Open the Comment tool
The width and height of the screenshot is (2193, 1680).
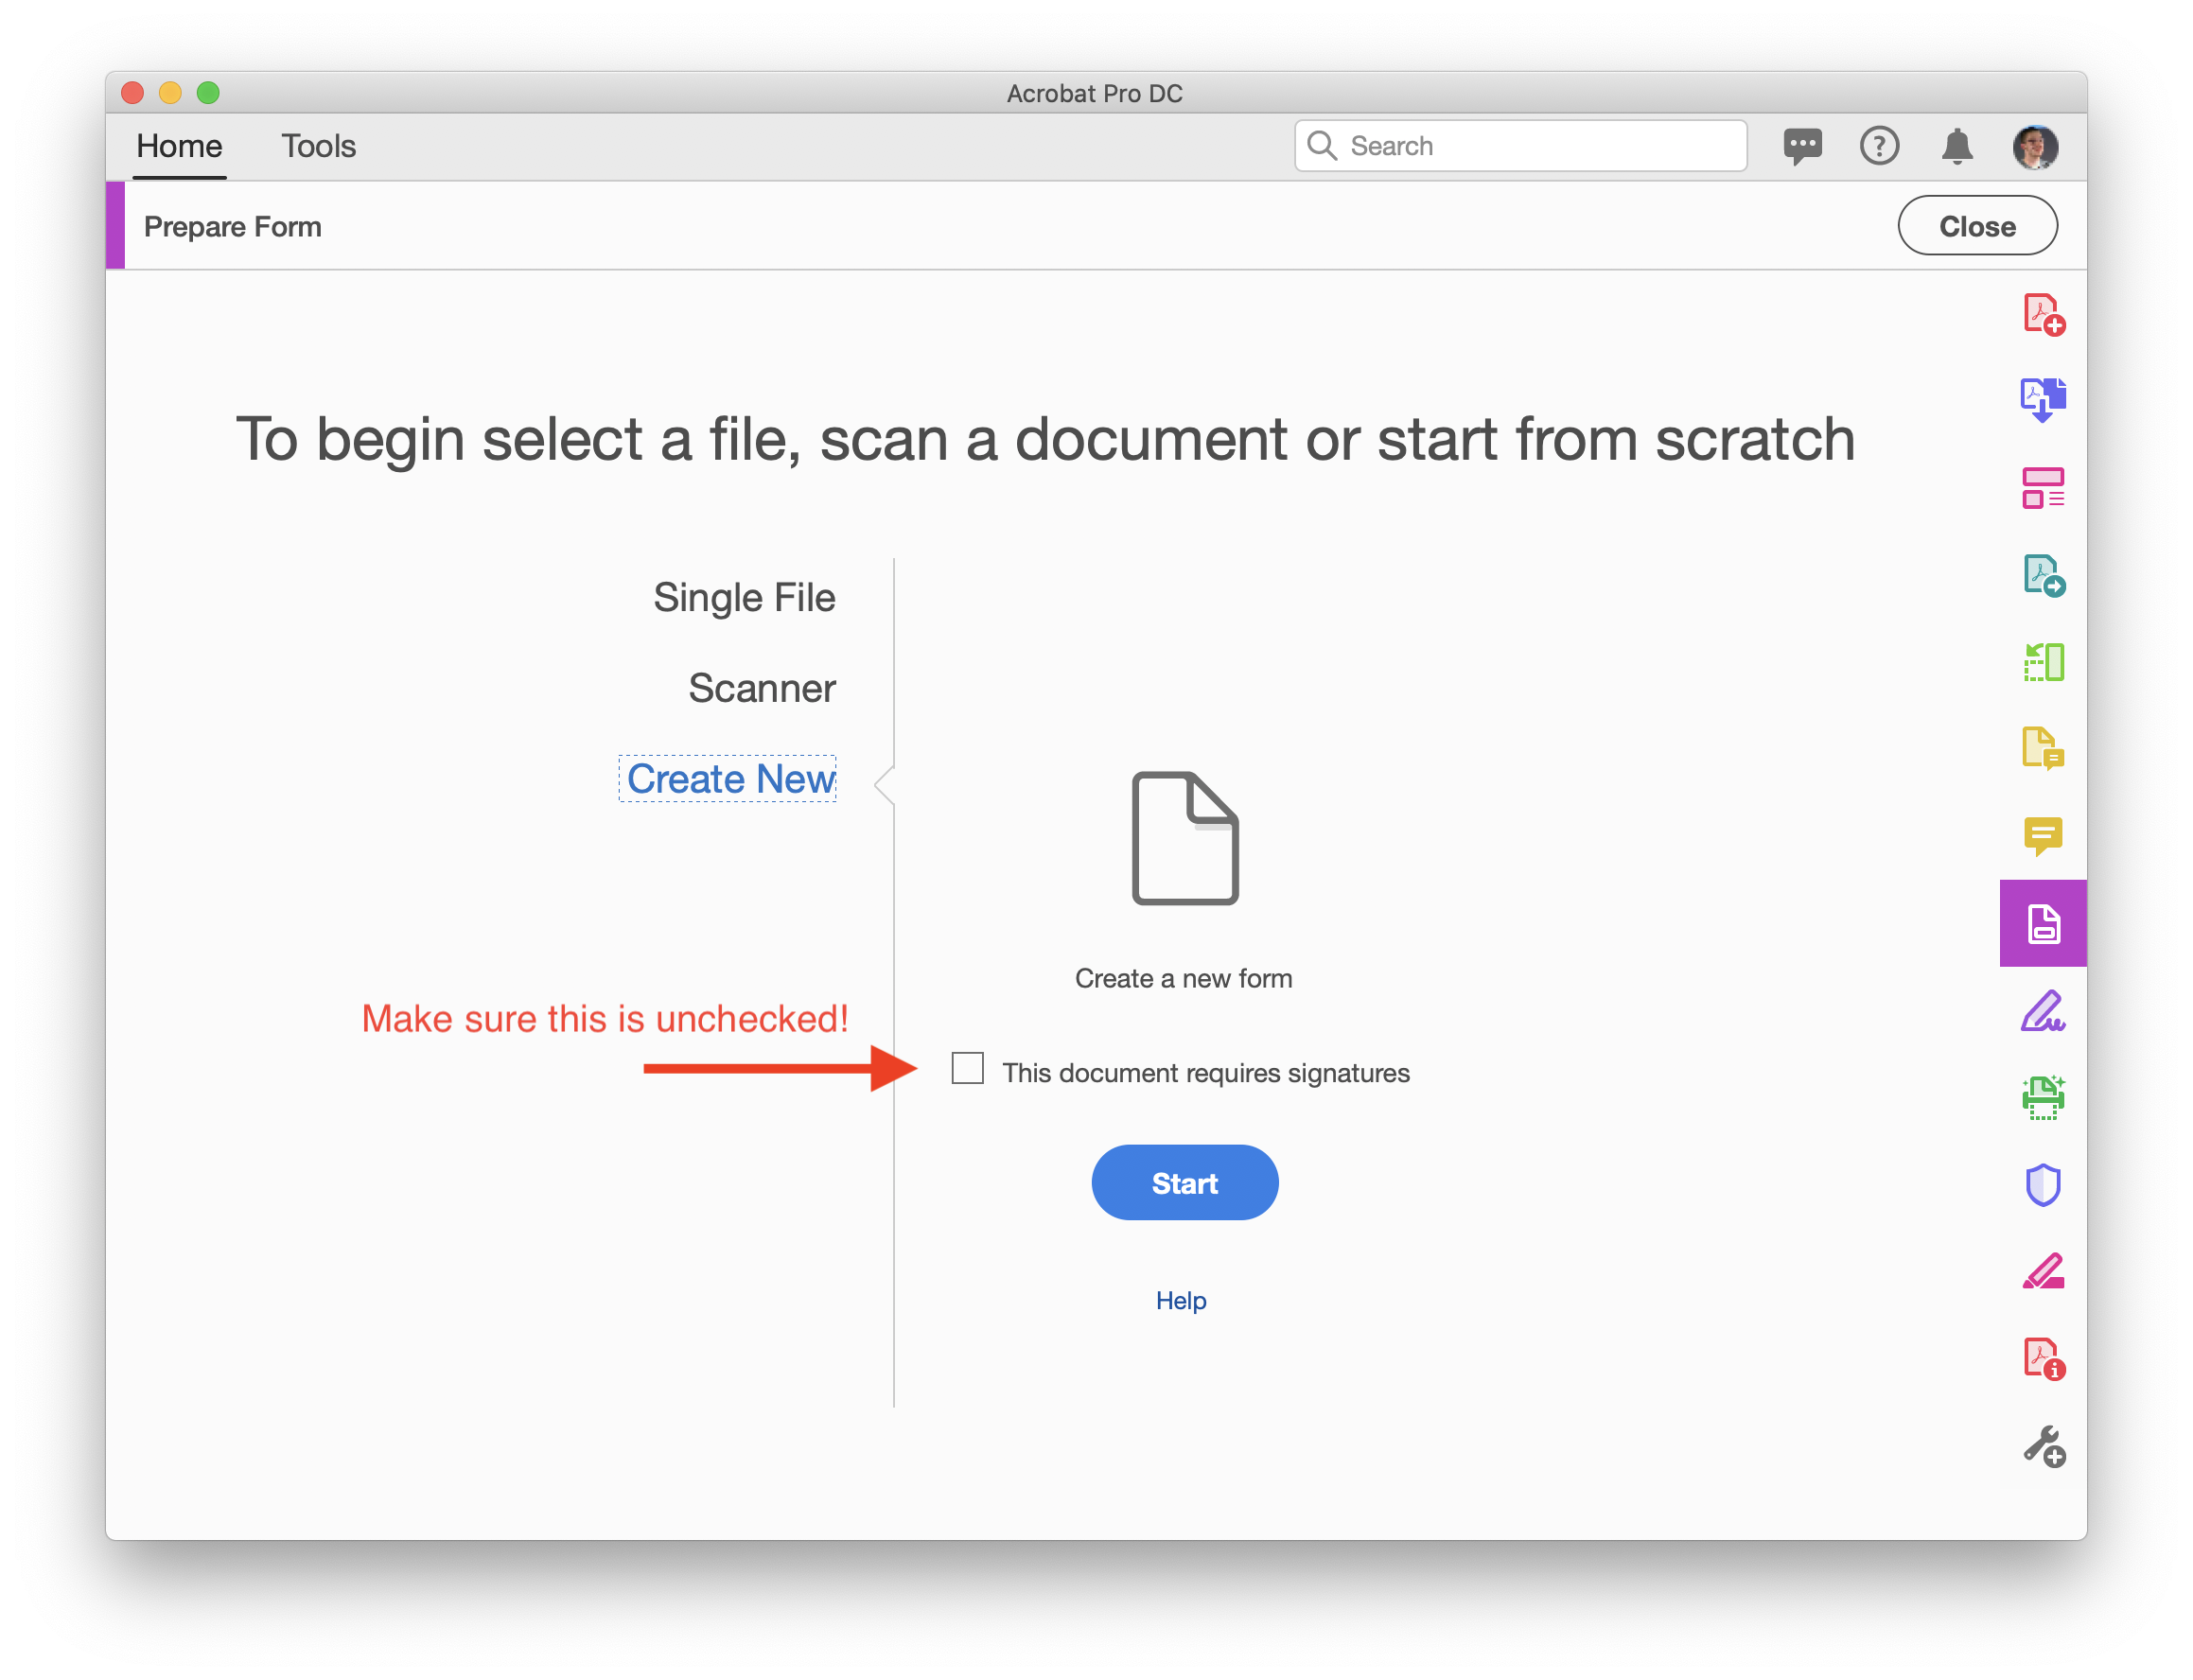click(x=2043, y=837)
